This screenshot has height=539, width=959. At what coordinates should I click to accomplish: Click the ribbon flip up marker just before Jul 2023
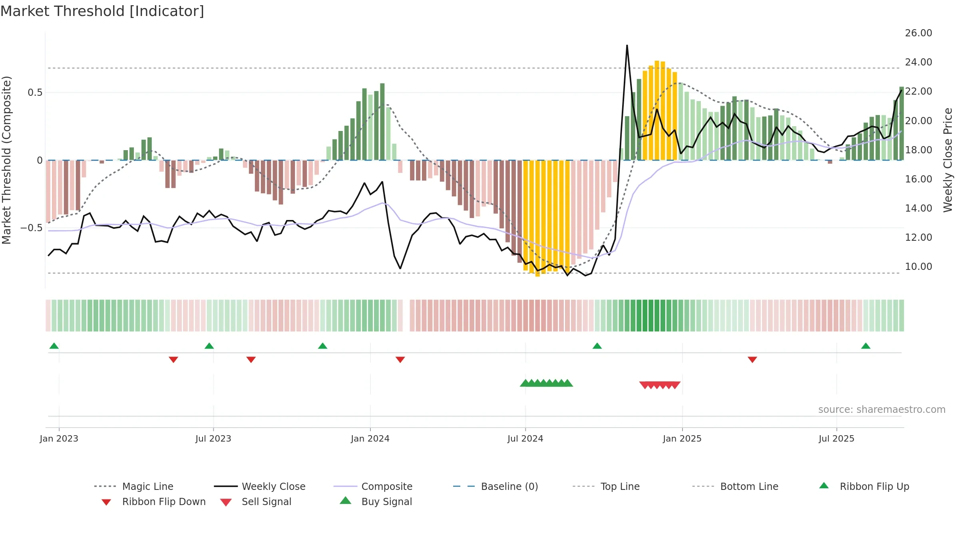pyautogui.click(x=209, y=346)
